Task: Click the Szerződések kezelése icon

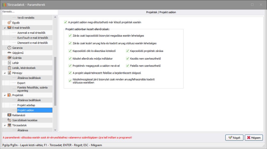Action: (9, 120)
